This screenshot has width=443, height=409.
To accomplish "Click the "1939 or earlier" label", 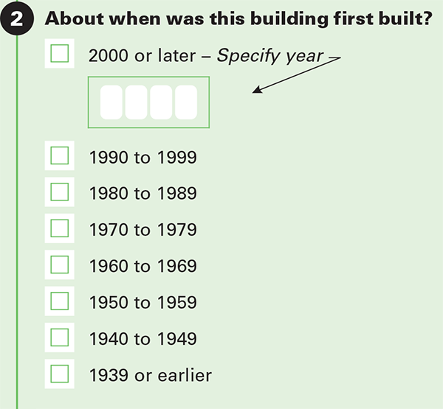I will tap(151, 375).
